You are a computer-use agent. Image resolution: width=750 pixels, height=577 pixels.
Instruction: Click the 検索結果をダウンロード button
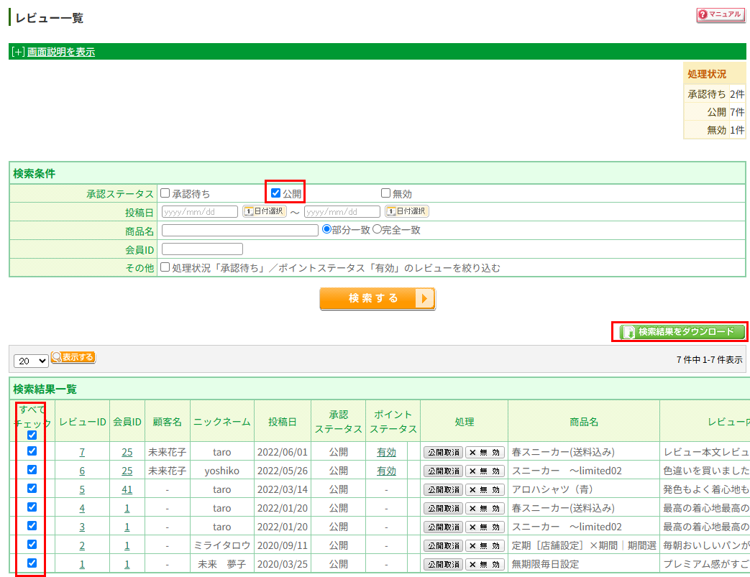tap(680, 332)
